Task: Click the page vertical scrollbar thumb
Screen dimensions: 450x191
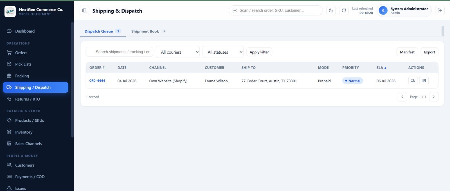Action: tap(443, 31)
